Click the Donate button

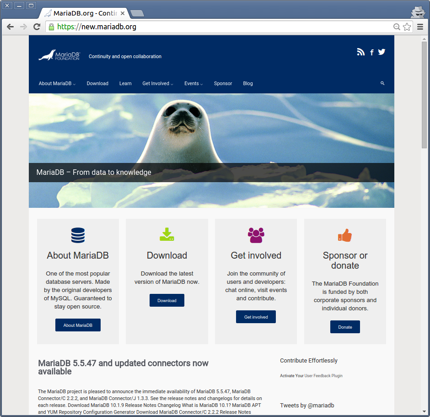pos(345,327)
